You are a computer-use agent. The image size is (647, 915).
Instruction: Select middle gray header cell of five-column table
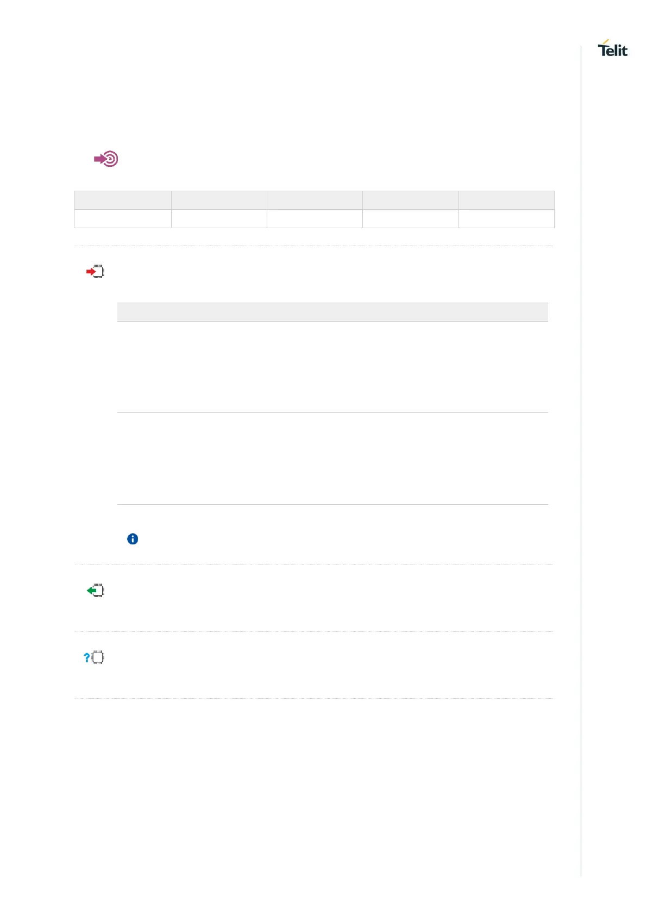(315, 200)
